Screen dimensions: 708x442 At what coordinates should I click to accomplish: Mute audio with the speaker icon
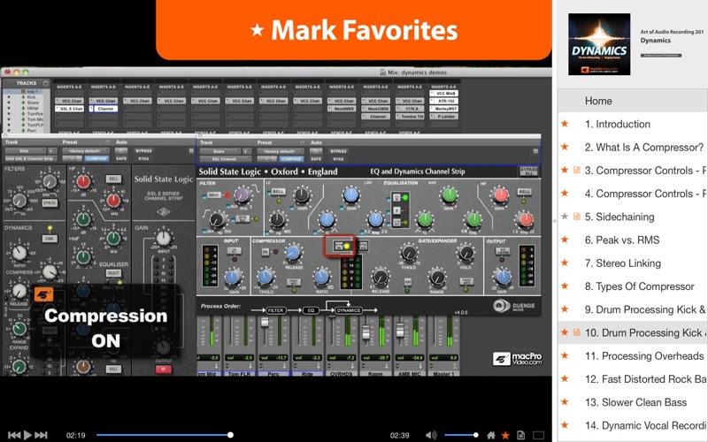(431, 435)
